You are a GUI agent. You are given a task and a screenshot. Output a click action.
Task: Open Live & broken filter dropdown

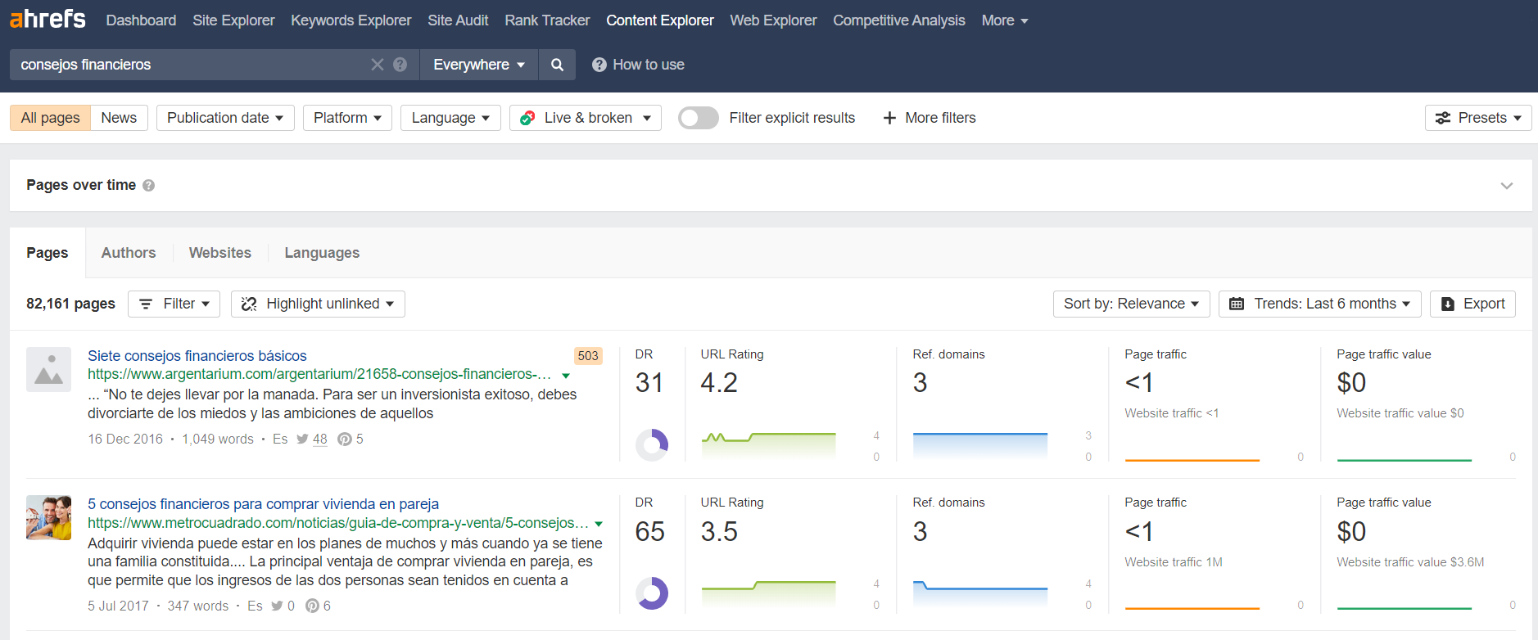[586, 118]
